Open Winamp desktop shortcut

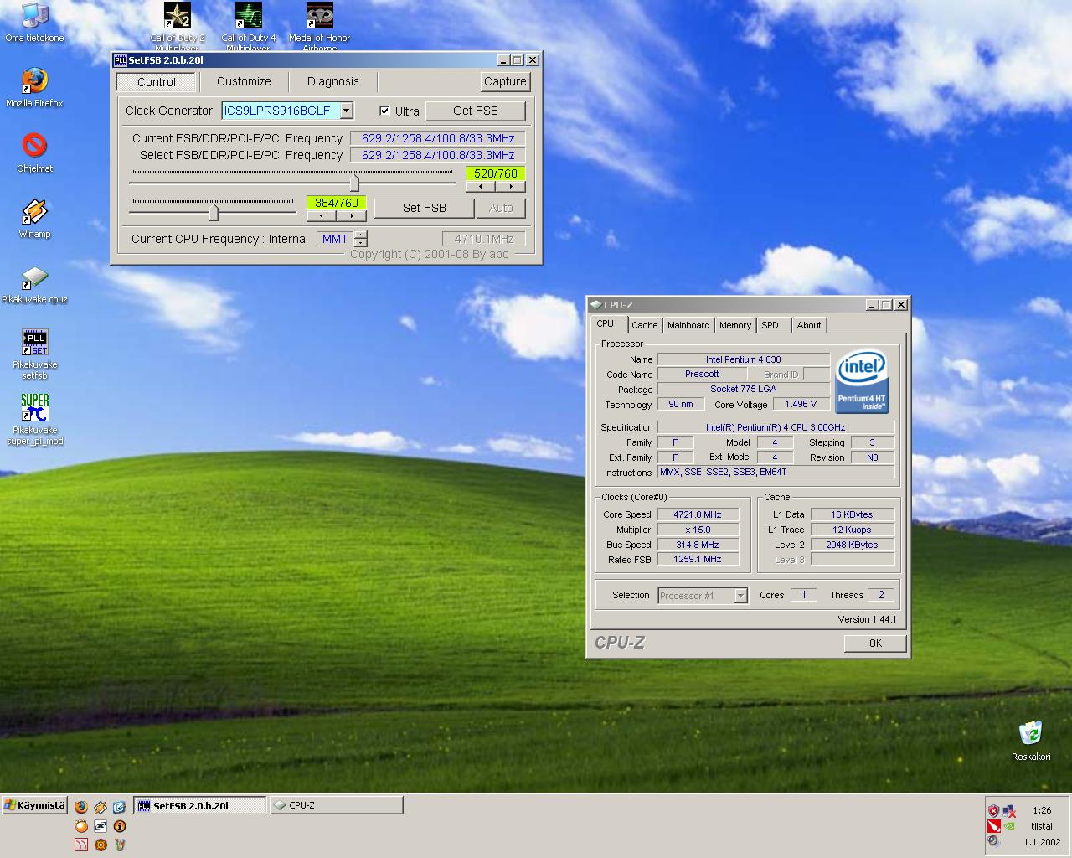tap(34, 218)
